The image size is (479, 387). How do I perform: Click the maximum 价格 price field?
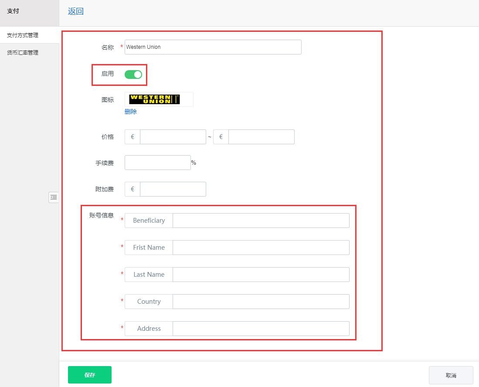261,137
